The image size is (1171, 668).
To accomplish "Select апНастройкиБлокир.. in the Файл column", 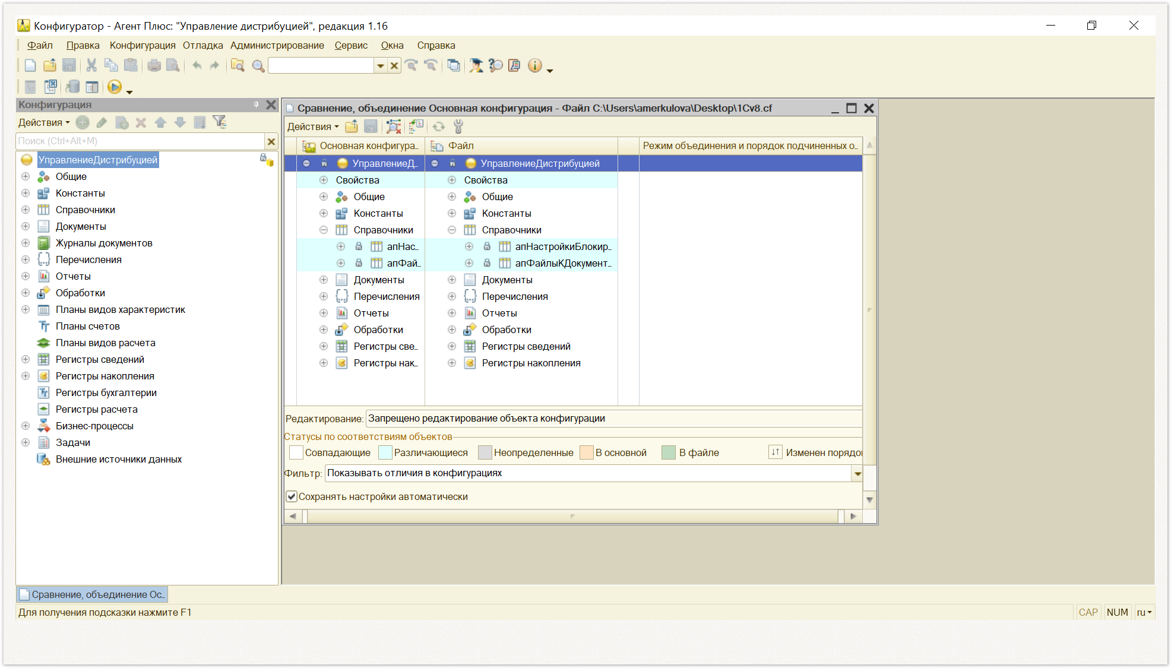I will [x=563, y=246].
